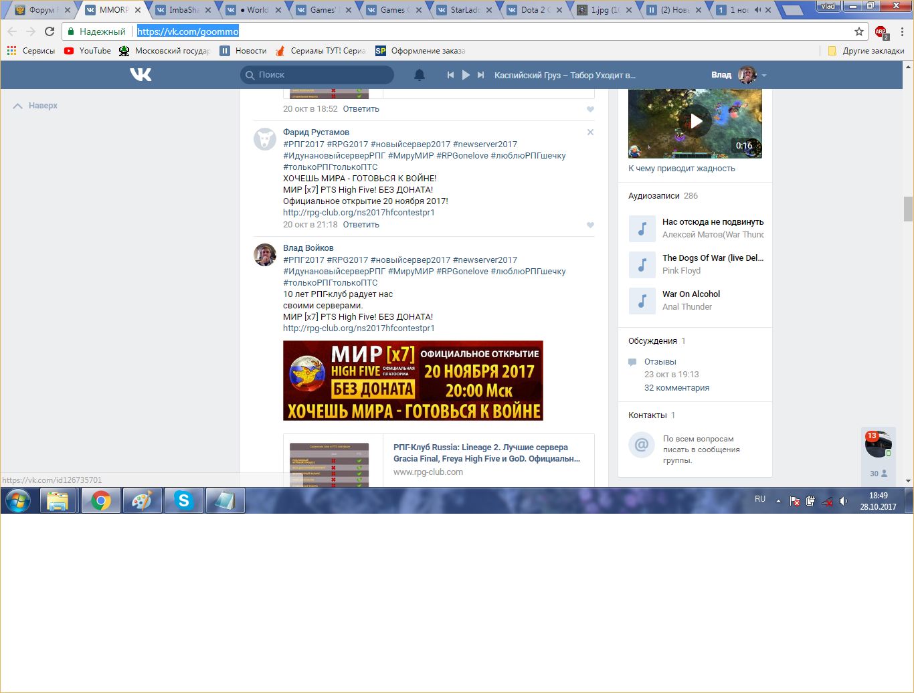Screen dimensions: 914x693
Task: Click the volume icon in system tray
Action: pyautogui.click(x=843, y=500)
